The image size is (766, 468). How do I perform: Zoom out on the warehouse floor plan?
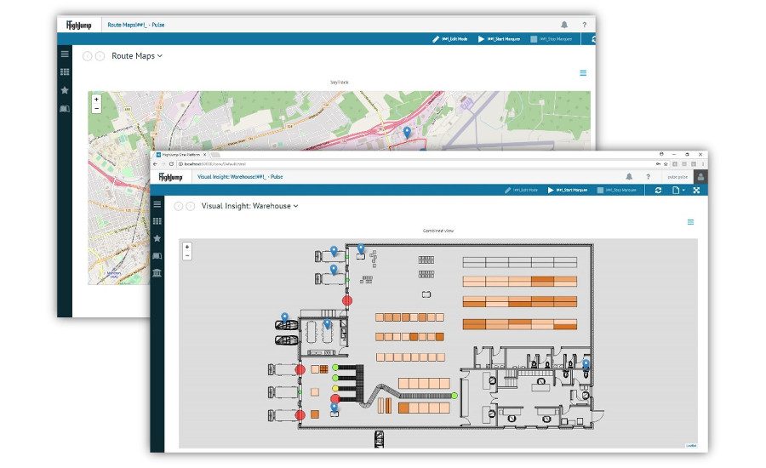tap(187, 255)
